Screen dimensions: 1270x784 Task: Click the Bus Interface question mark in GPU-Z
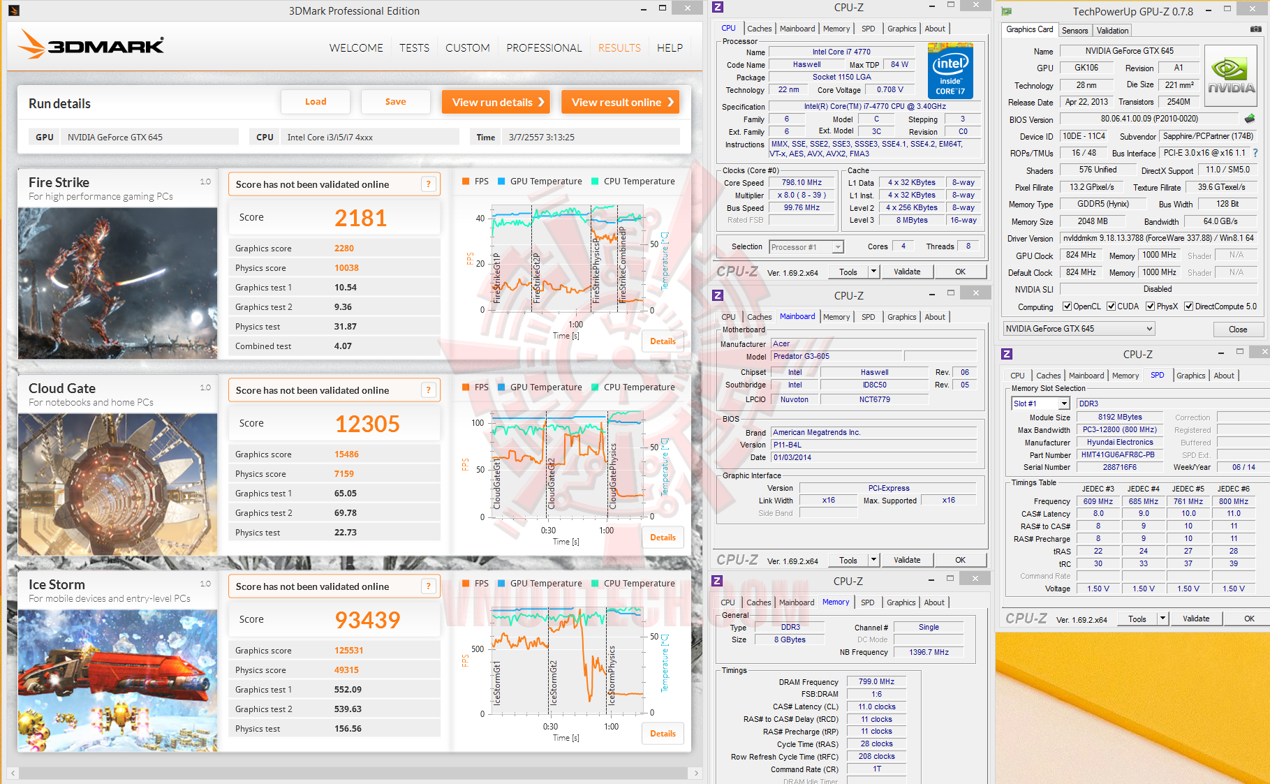[1255, 153]
